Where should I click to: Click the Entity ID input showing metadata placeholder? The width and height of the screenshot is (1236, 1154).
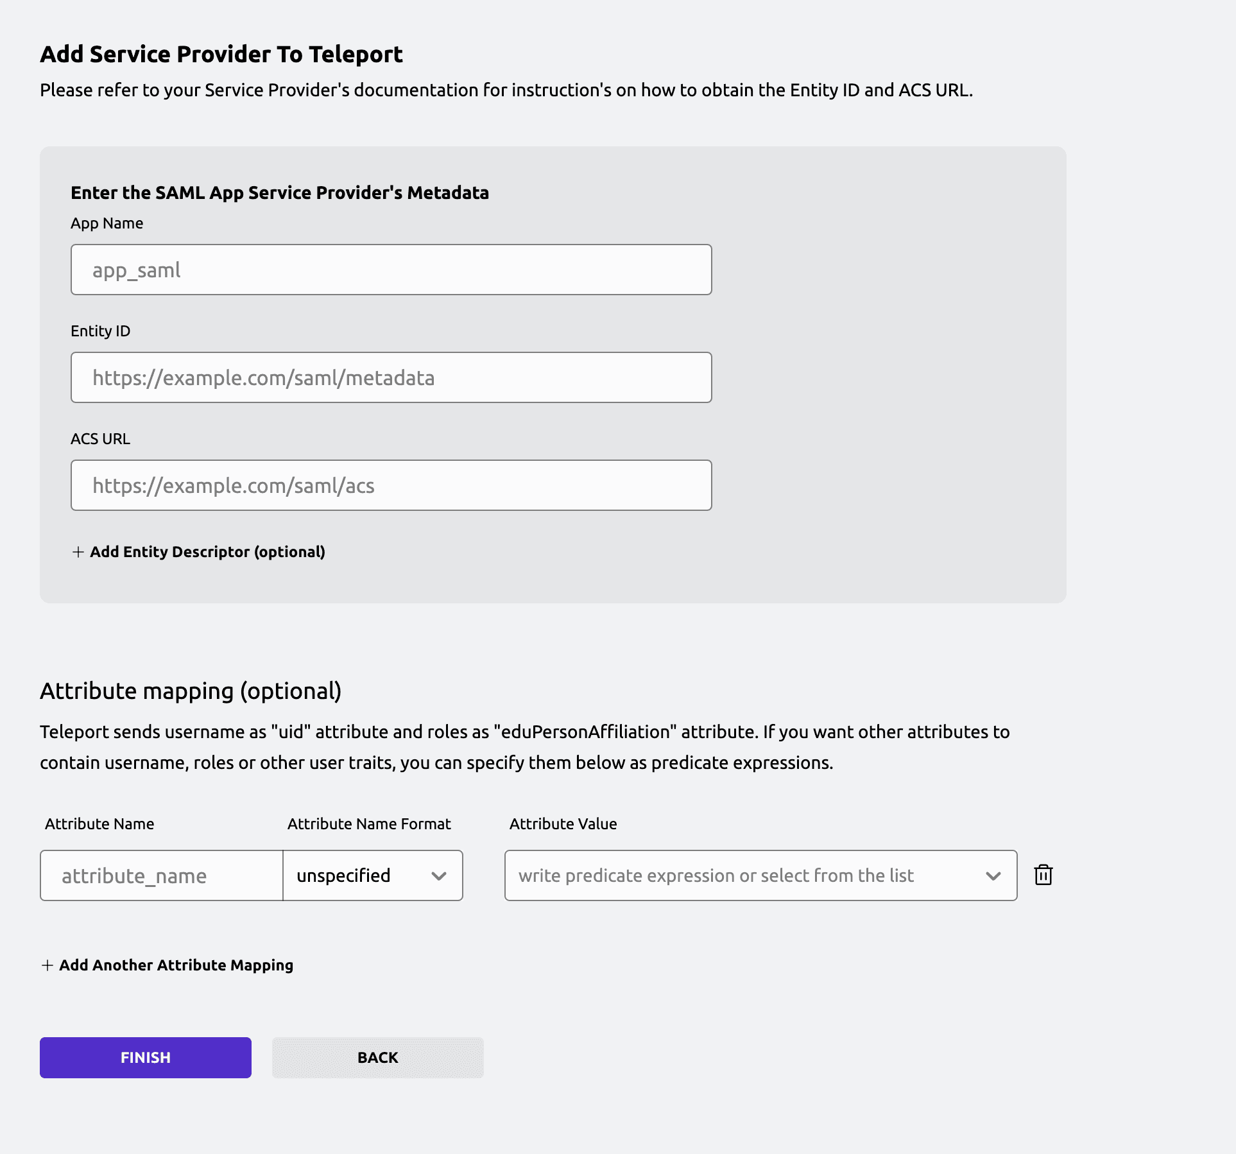[x=390, y=377]
